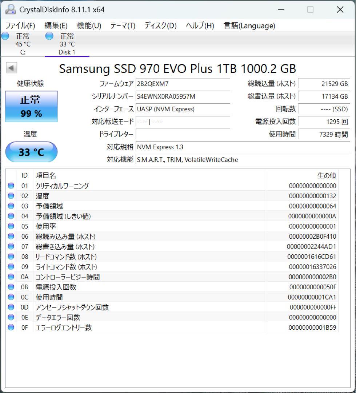
Task: Click the 項目名 column header
Action: 149,175
